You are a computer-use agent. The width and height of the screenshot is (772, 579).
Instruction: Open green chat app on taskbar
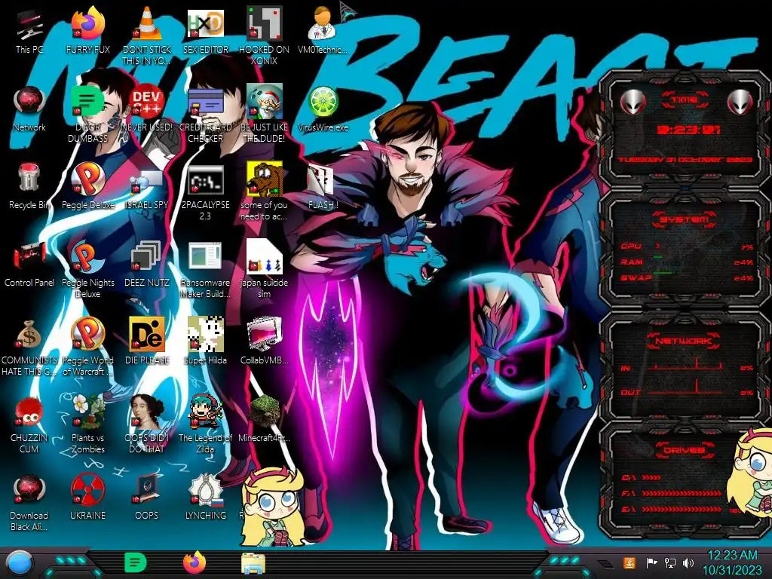tap(136, 562)
